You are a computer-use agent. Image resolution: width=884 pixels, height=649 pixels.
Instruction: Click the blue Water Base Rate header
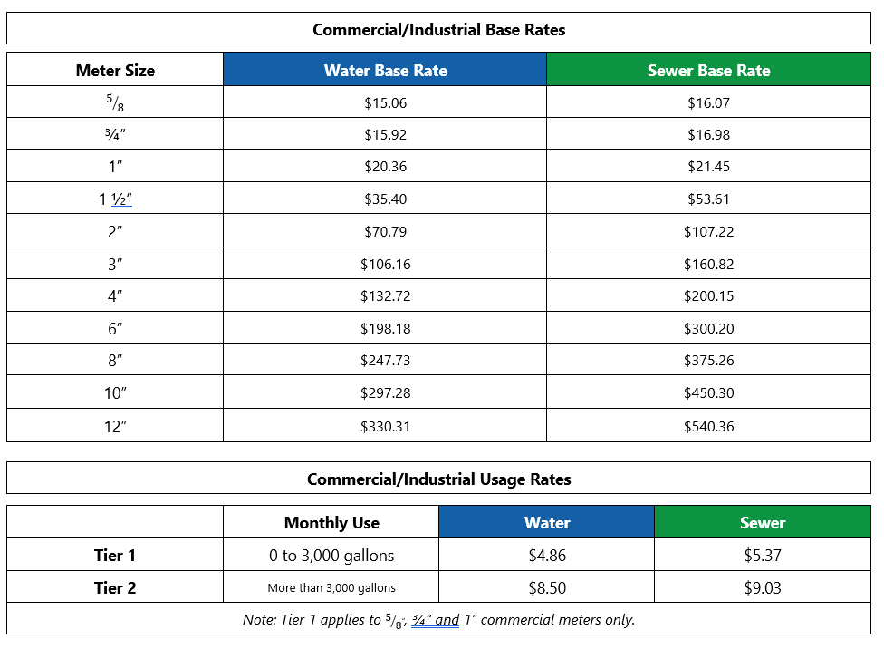(385, 71)
